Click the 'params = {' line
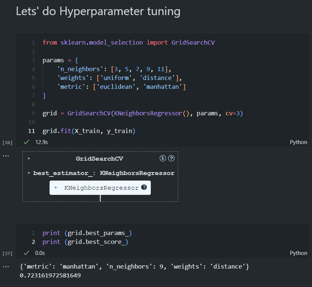The width and height of the screenshot is (312, 287). pyautogui.click(x=60, y=60)
